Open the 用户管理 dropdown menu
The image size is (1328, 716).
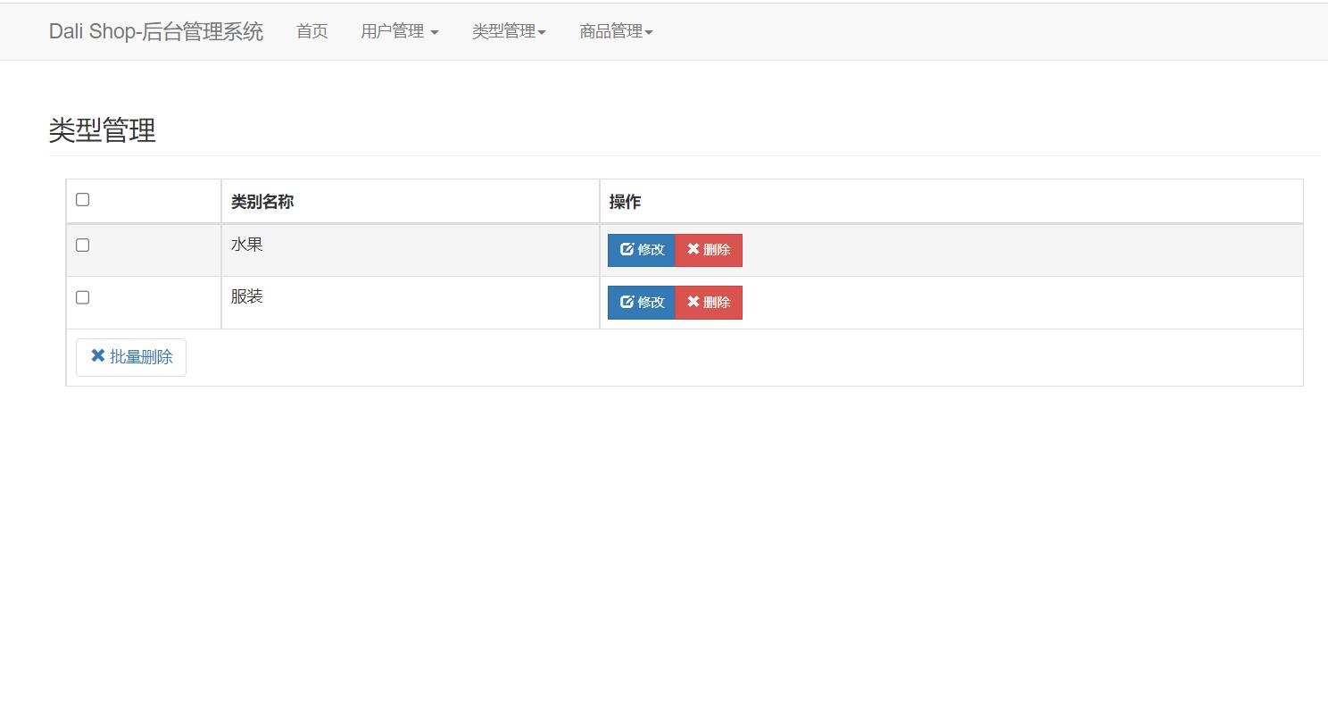click(400, 31)
